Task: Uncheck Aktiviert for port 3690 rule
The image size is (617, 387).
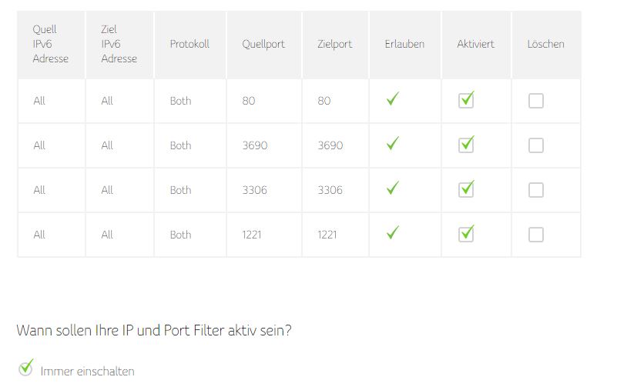Action: coord(466,145)
